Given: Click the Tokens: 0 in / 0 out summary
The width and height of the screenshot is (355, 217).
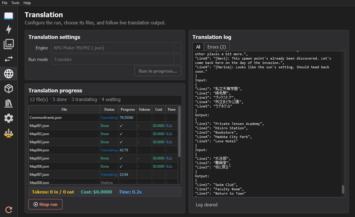Looking at the screenshot, I should coord(53,192).
